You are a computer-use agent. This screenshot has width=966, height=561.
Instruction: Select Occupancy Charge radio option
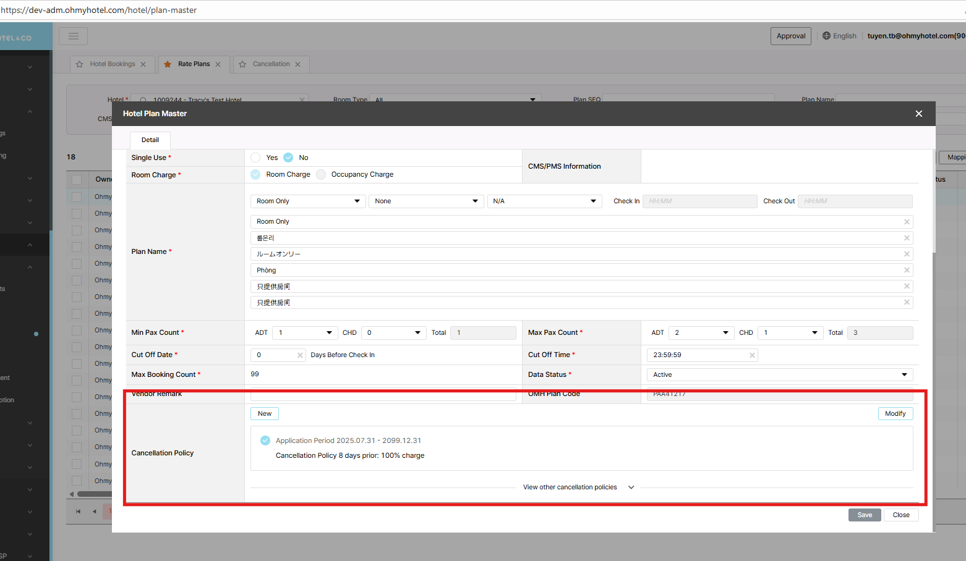[321, 175]
